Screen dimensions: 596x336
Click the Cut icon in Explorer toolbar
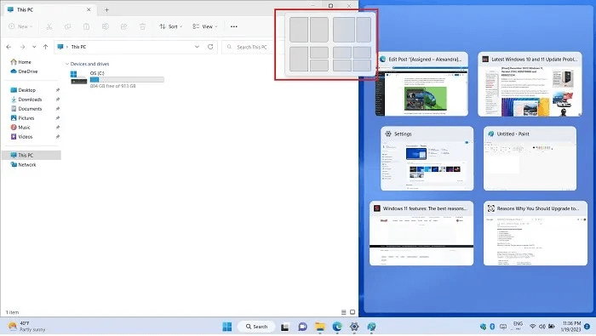point(49,26)
